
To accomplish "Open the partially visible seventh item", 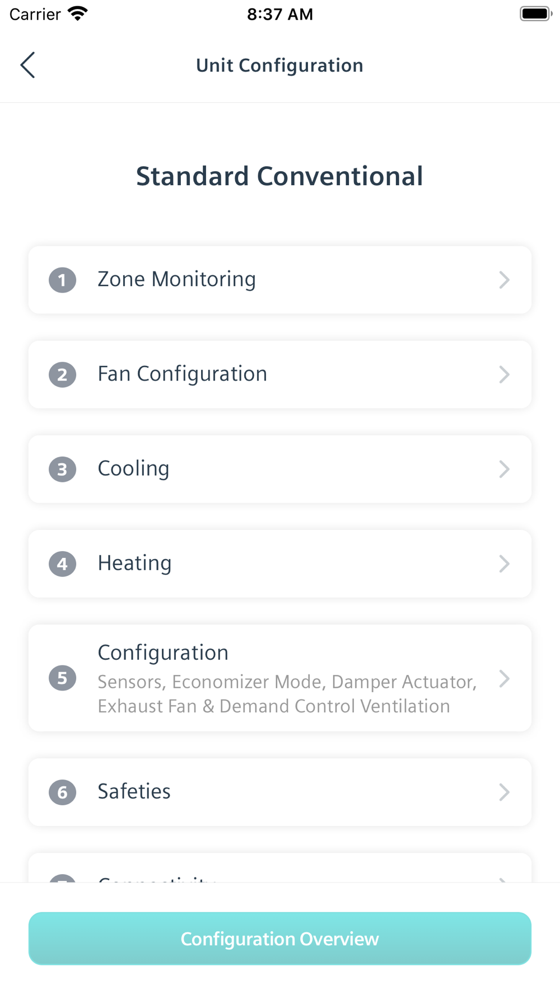I will (x=280, y=868).
